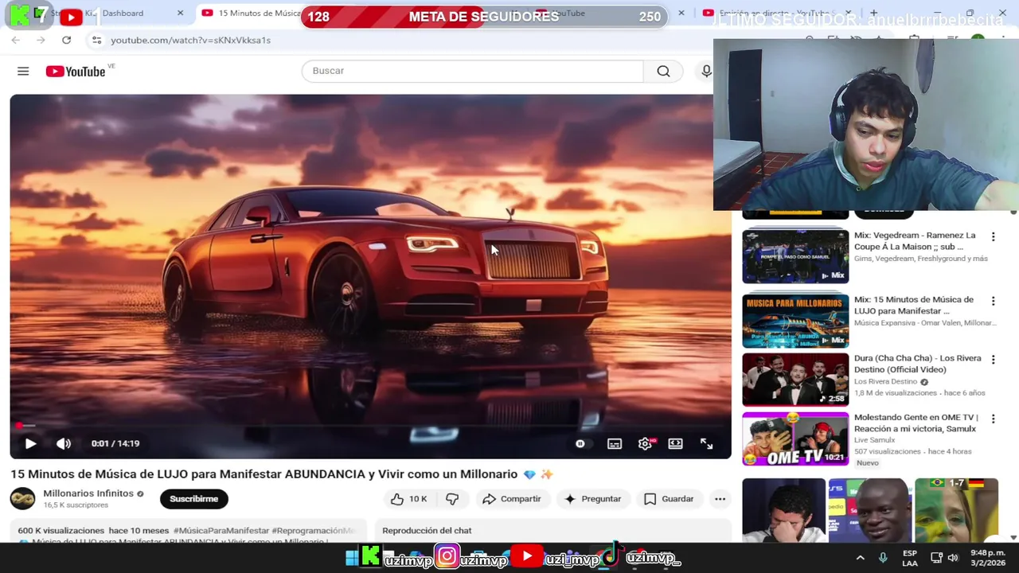The width and height of the screenshot is (1019, 573).
Task: Open the YouTube guide hamburger menu
Action: coord(23,71)
